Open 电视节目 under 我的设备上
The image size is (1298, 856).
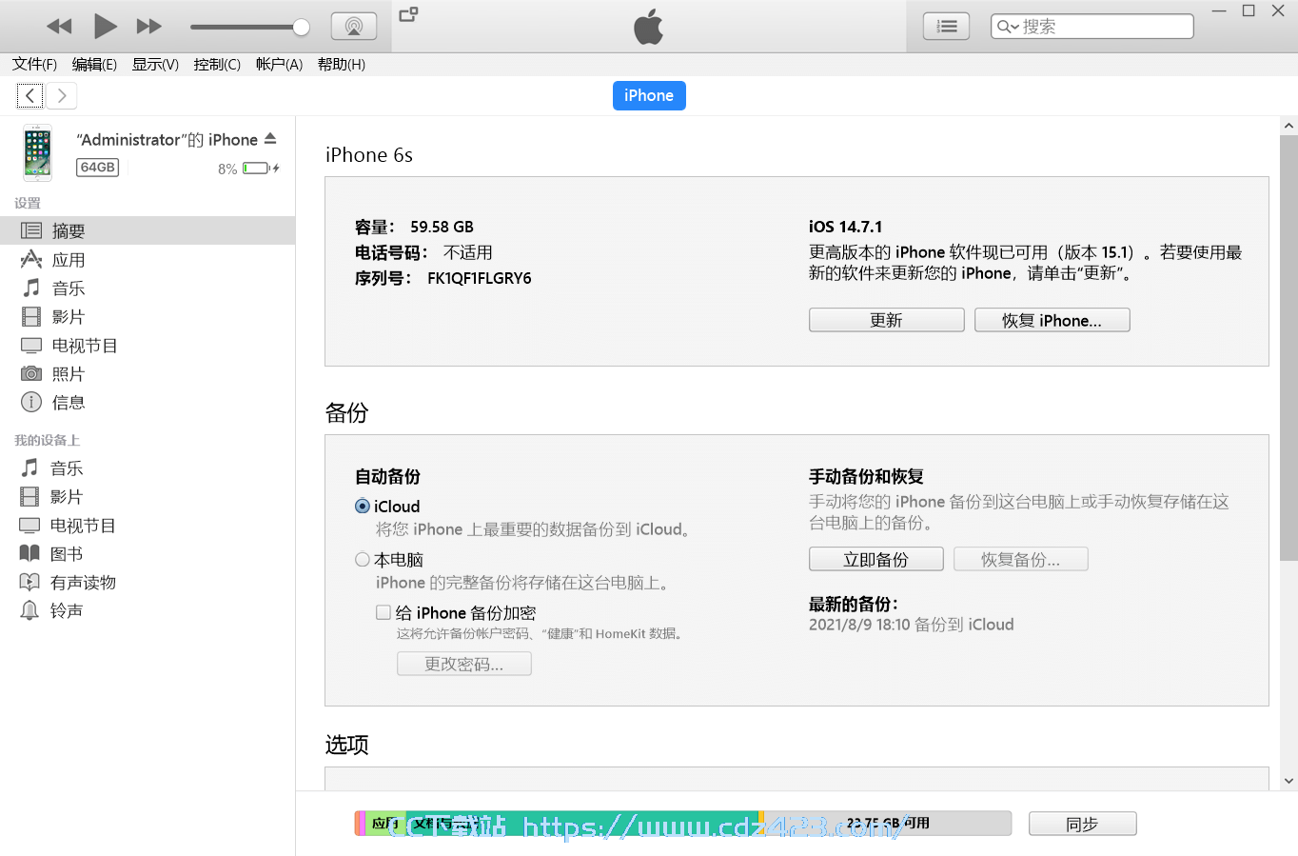click(x=147, y=525)
